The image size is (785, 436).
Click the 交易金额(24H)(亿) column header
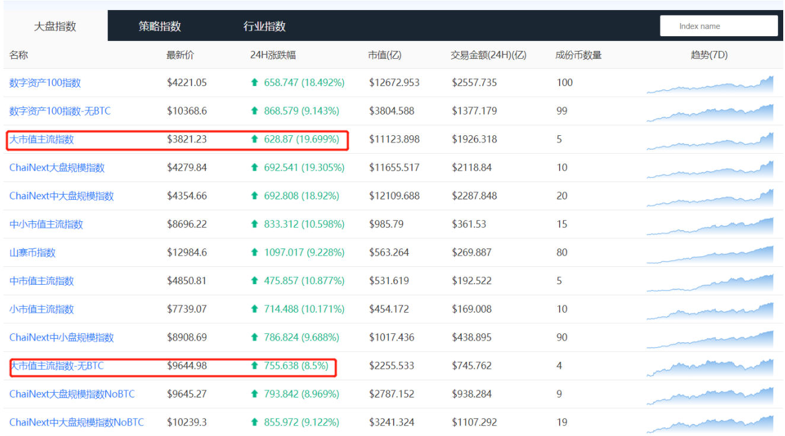point(489,55)
